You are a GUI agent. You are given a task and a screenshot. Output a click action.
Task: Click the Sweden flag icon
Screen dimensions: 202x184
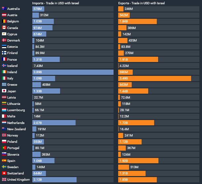[x=4, y=167]
